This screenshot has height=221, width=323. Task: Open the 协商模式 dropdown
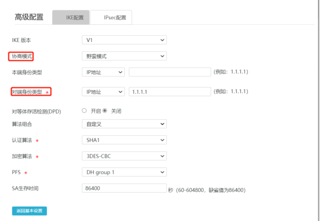click(124, 56)
